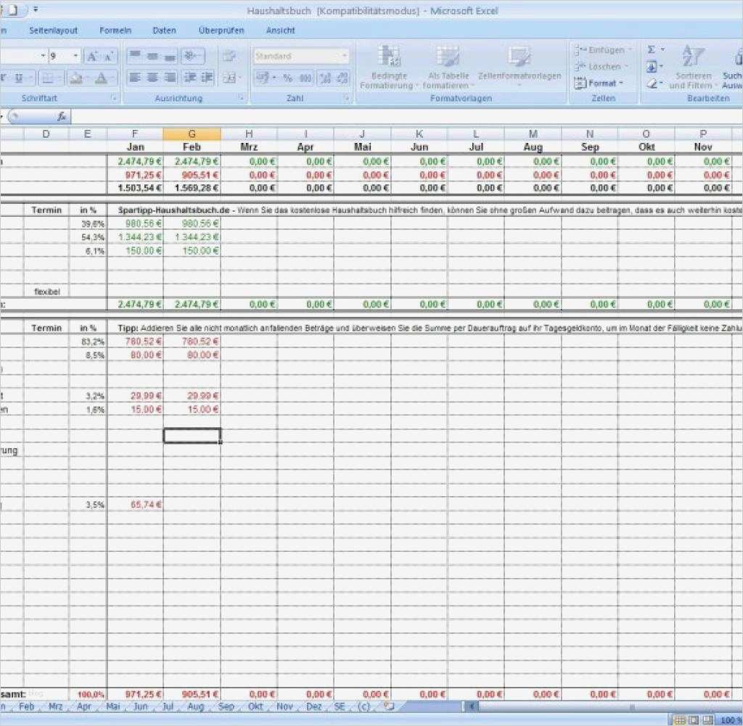Expand the Löschen cells dropdown

(x=626, y=67)
